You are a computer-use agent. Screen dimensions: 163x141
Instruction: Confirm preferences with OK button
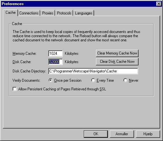pyautogui.click(x=96, y=134)
